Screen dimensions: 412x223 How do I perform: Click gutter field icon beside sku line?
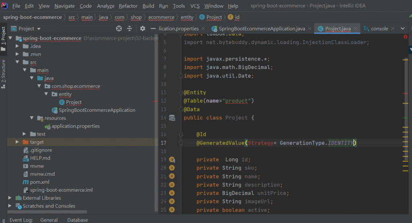(x=172, y=168)
